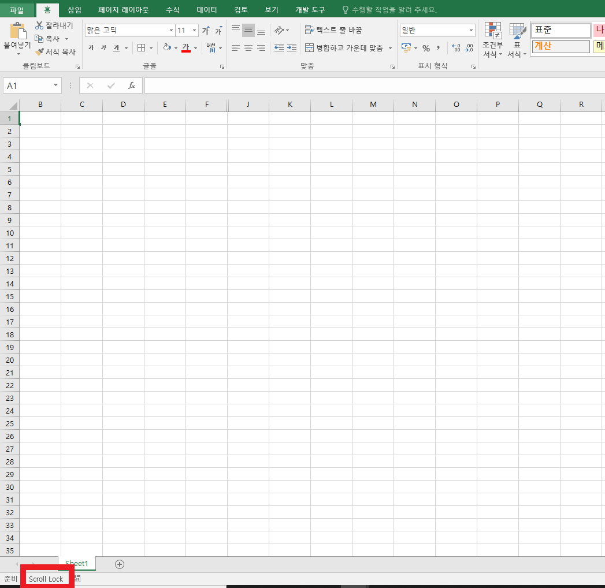Switch to the Data (데이터) tab
The width and height of the screenshot is (605, 588).
click(207, 10)
